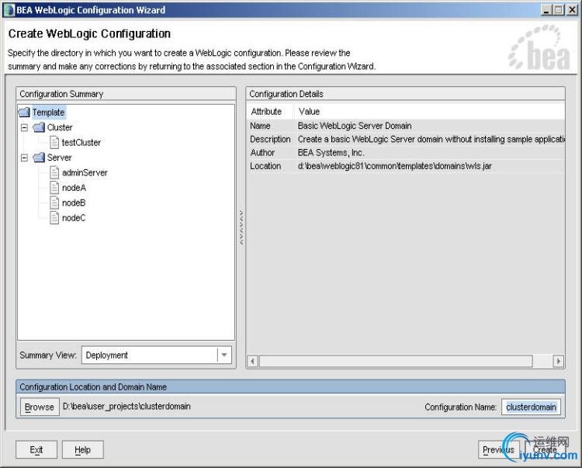Click the Exit button
The height and width of the screenshot is (468, 582).
[x=36, y=450]
